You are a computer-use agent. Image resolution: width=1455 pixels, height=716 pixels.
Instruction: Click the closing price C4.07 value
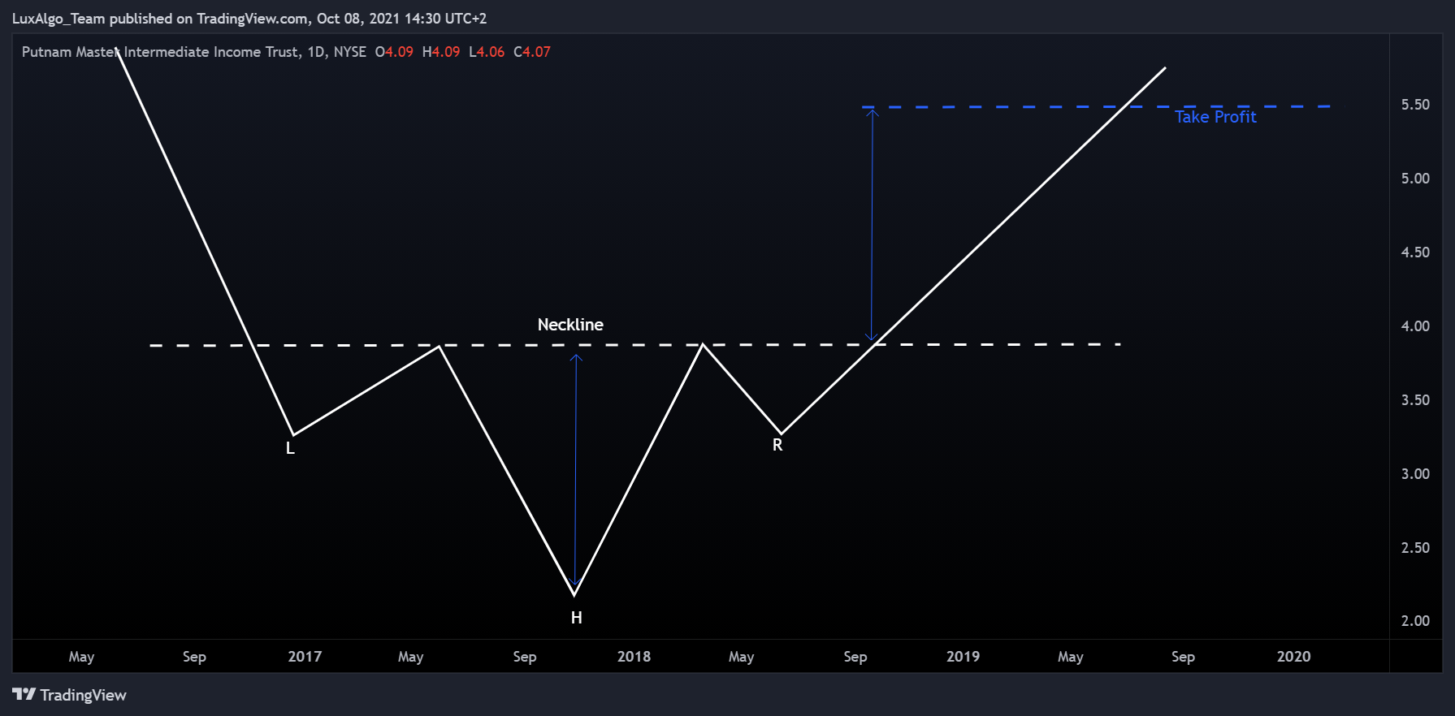pyautogui.click(x=532, y=52)
